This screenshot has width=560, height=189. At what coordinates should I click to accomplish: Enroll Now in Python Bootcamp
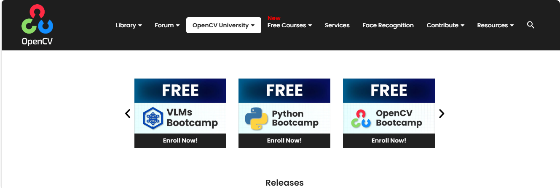(284, 141)
